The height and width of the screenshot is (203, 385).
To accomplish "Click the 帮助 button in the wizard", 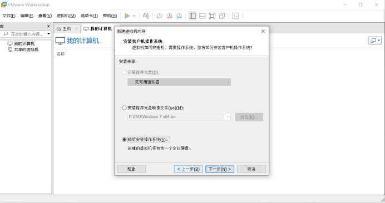I will tap(131, 169).
